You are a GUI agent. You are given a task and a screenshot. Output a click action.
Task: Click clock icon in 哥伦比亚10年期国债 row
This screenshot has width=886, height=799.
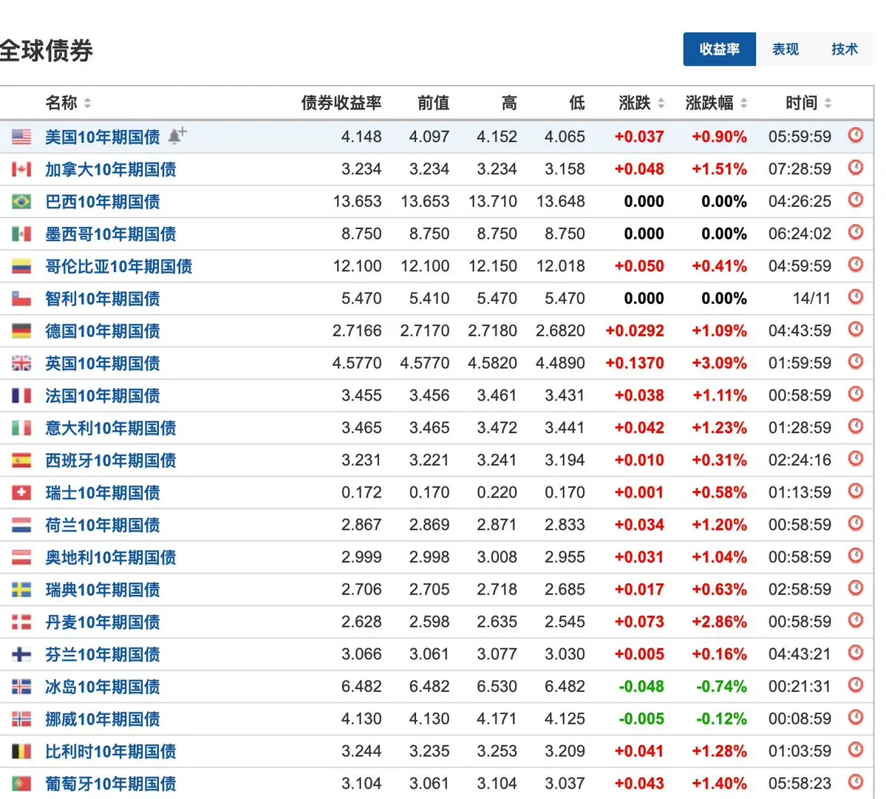(x=856, y=265)
